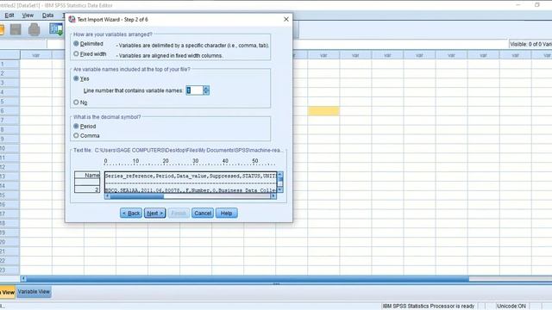Click Unicode:ON status indicator
Image resolution: width=552 pixels, height=310 pixels.
[x=511, y=307]
